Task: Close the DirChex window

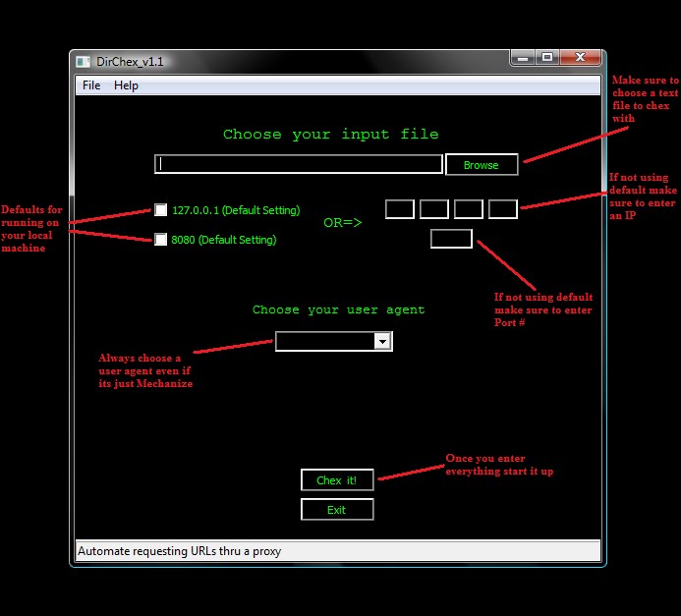Action: 580,58
